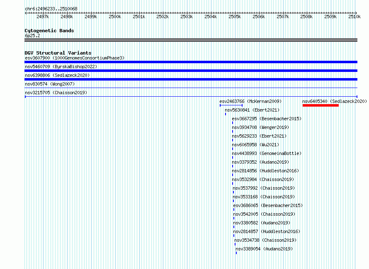This screenshot has width=369, height=269.
Task: Select nsv4438993 GenomeinaBottle variant
Action: click(x=267, y=153)
